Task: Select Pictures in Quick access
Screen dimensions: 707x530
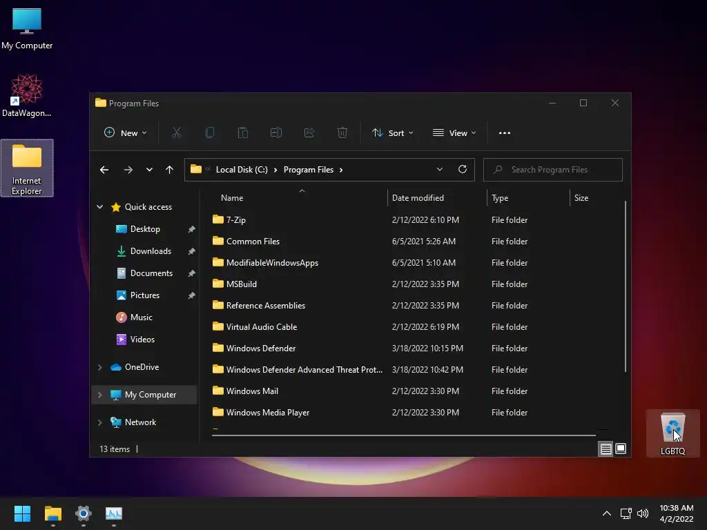Action: click(145, 295)
